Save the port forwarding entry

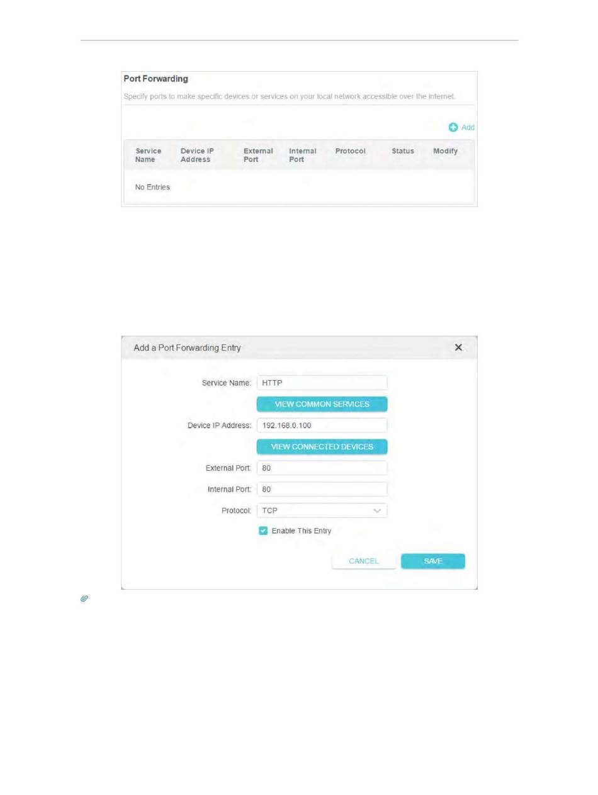(x=432, y=561)
